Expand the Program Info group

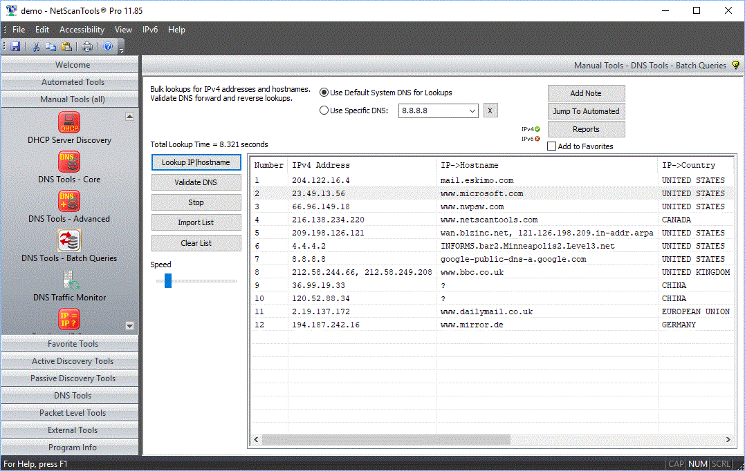point(70,448)
